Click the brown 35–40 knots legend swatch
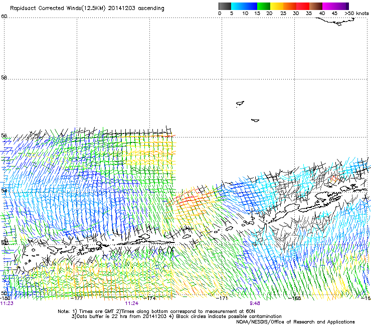Image resolution: width=371 pixels, height=325 pixels. point(316,6)
